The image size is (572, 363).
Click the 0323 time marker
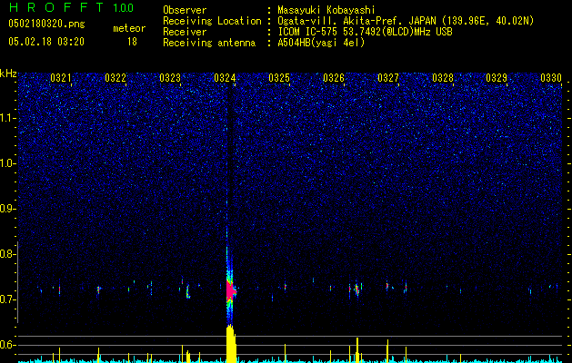point(170,78)
